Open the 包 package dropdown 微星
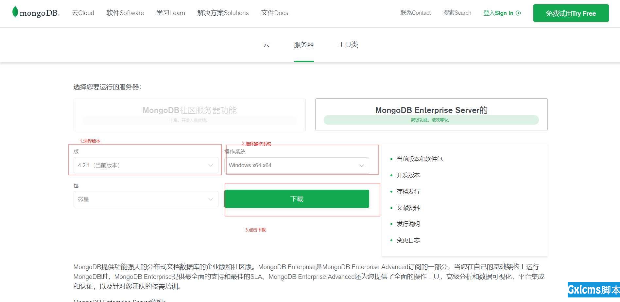The height and width of the screenshot is (302, 620). 146,199
